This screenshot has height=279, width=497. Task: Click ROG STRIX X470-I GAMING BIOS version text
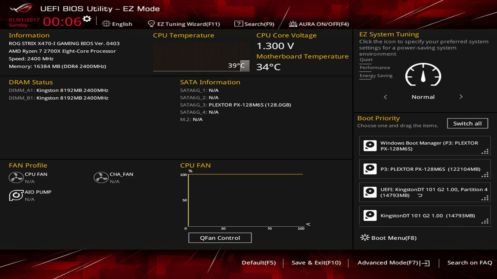point(64,44)
